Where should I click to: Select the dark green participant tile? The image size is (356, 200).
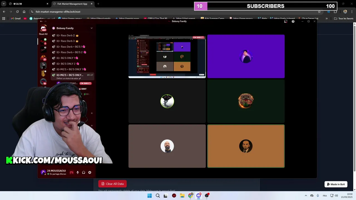tap(246, 101)
